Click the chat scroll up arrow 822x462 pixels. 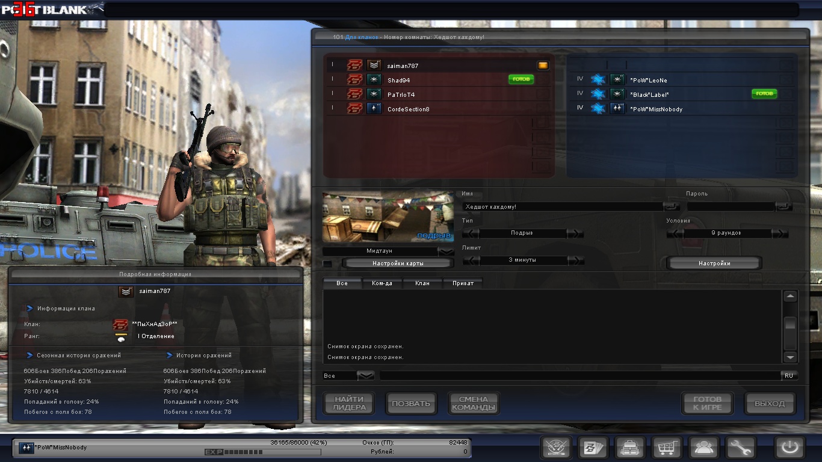pos(790,296)
